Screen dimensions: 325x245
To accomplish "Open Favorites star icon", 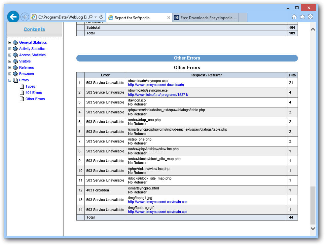I will point(303,17).
